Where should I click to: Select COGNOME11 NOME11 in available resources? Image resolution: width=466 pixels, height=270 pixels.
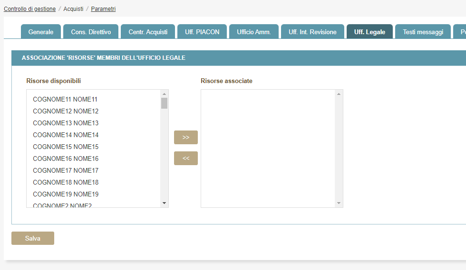coord(65,100)
